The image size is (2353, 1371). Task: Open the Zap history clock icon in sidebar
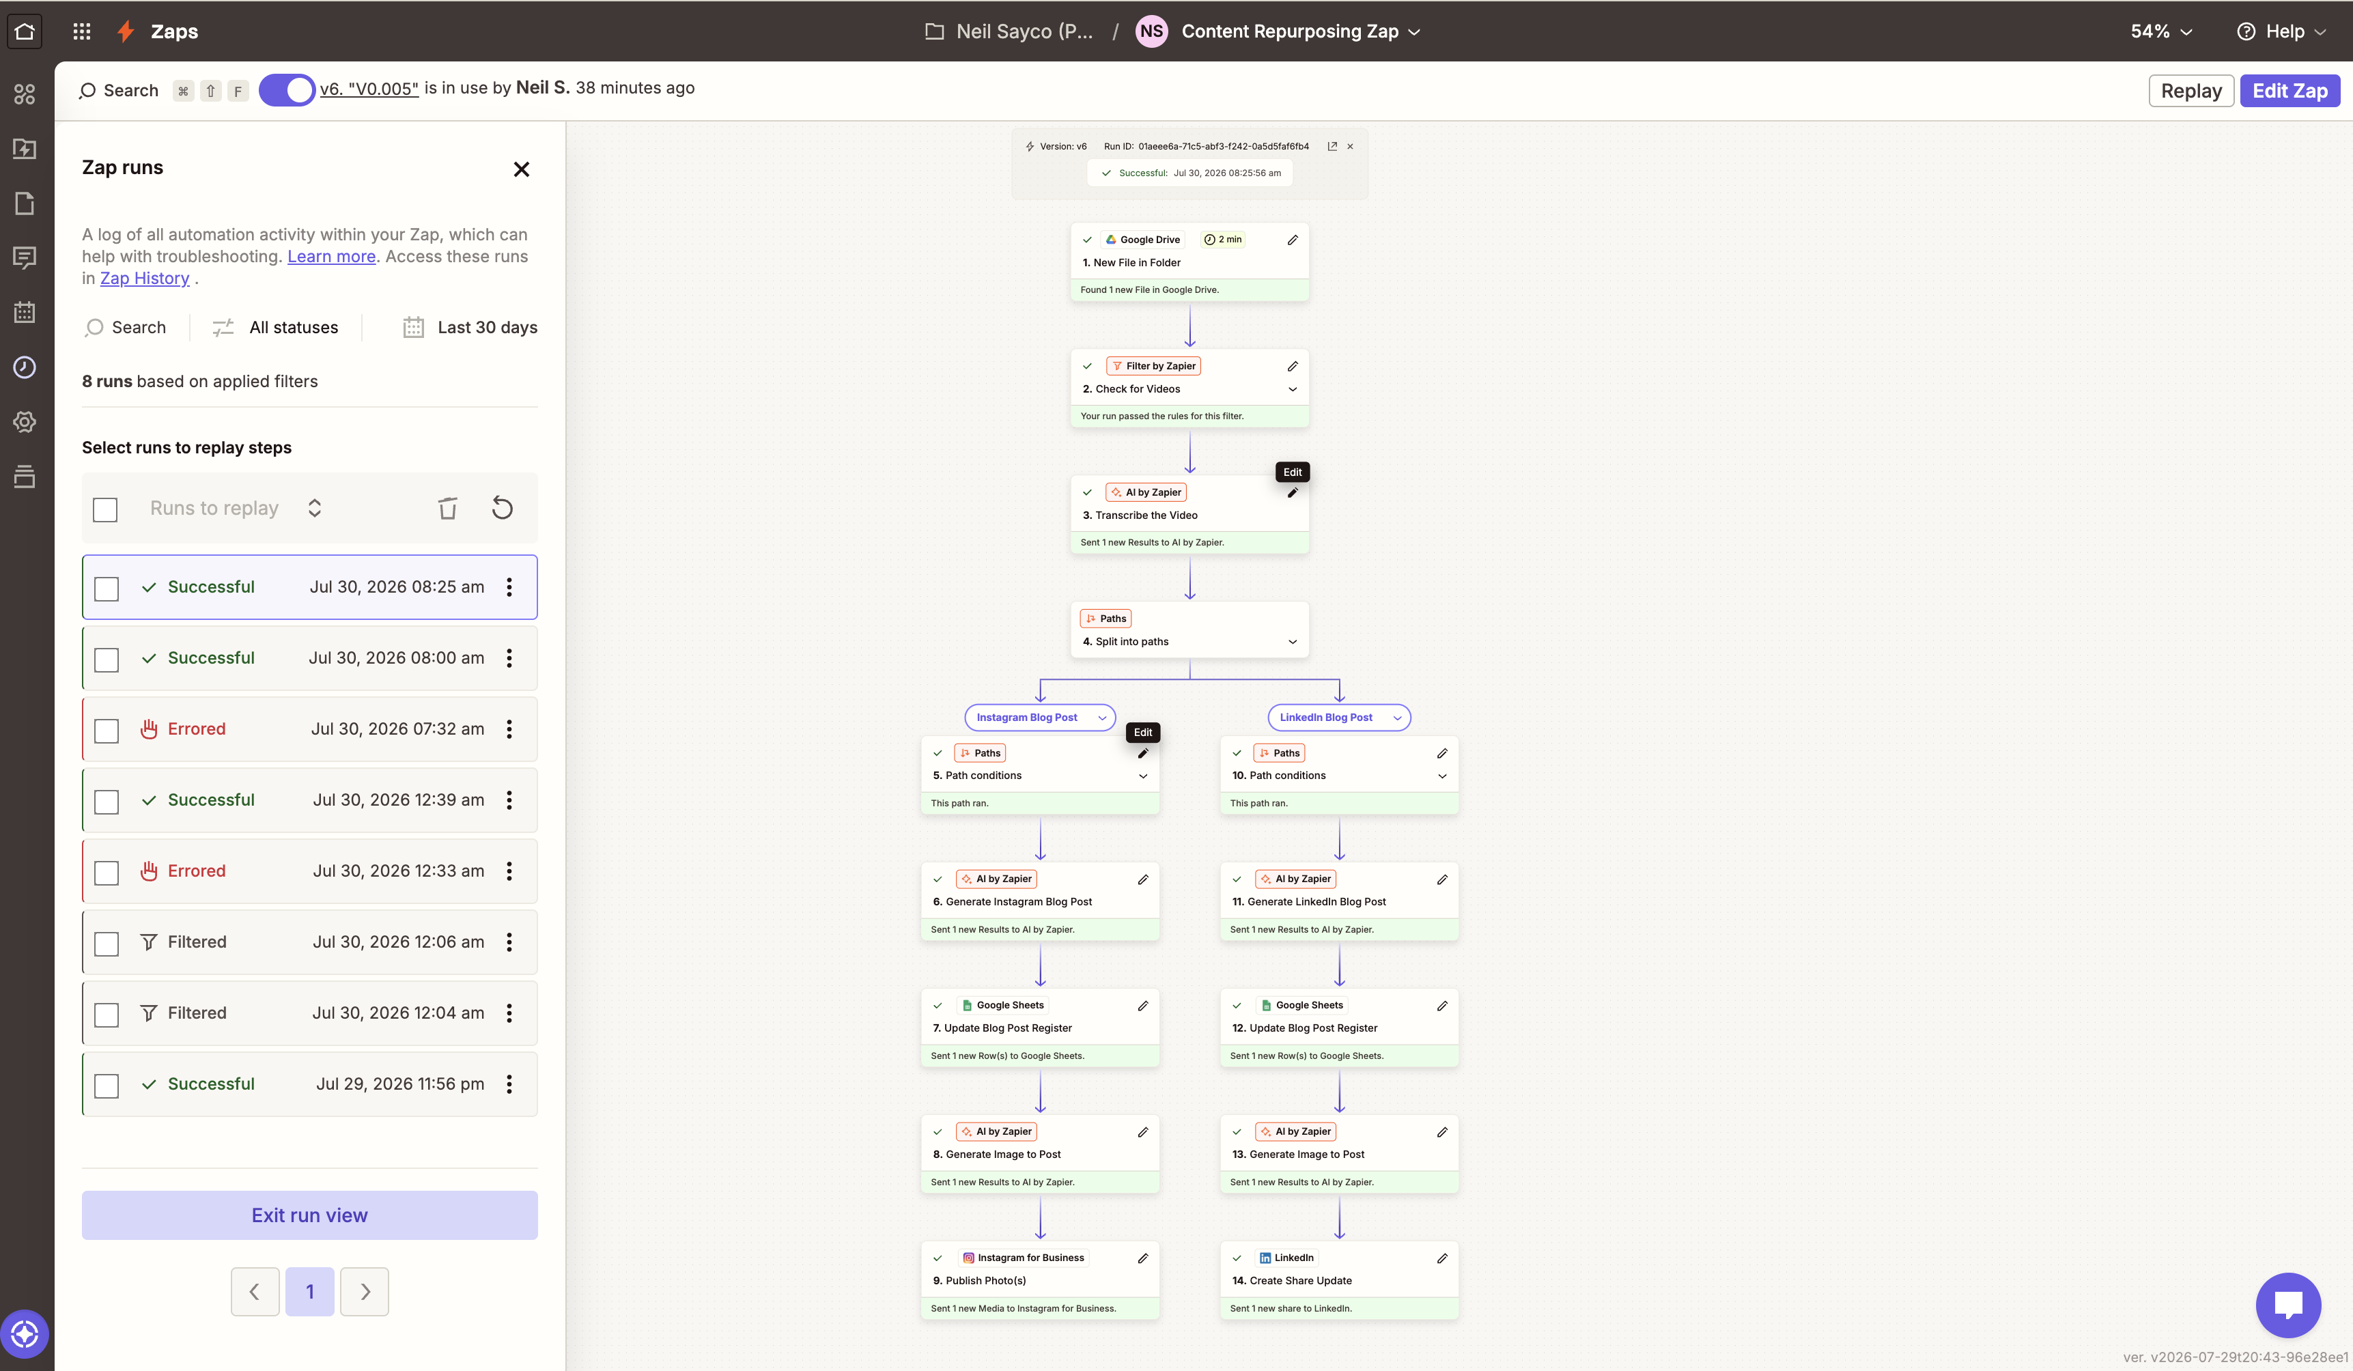pos(25,367)
